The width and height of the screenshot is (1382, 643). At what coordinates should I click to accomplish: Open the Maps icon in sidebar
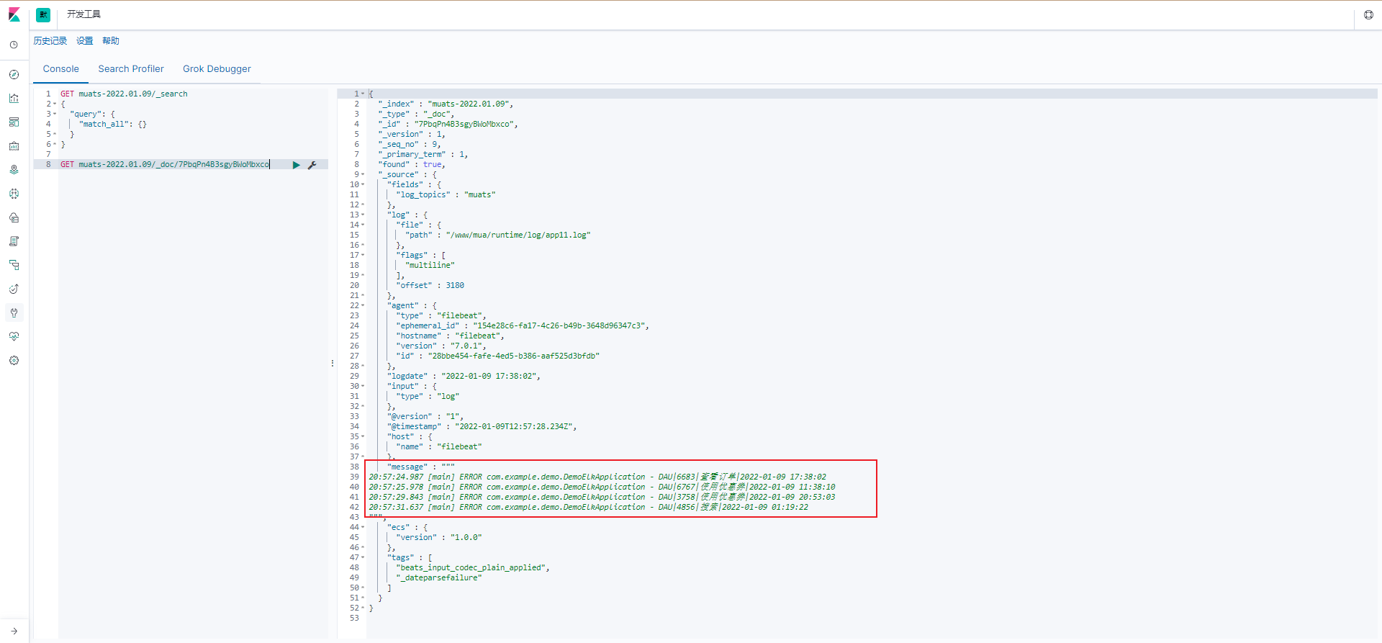click(14, 169)
